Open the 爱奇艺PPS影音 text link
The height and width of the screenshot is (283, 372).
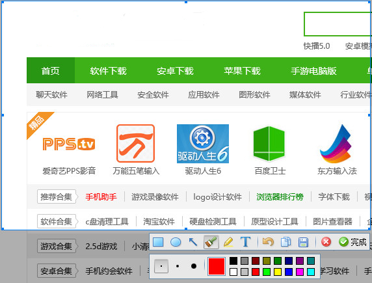[x=69, y=171]
